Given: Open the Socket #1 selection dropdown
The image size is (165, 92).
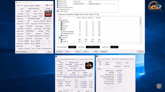Looking at the screenshot, I should coord(68,91).
